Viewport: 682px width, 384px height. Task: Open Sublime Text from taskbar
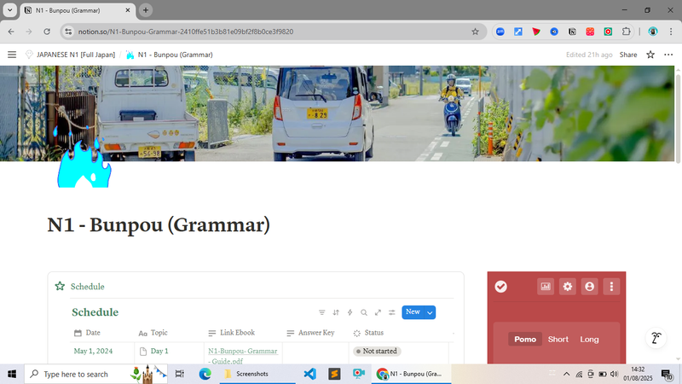pyautogui.click(x=334, y=374)
